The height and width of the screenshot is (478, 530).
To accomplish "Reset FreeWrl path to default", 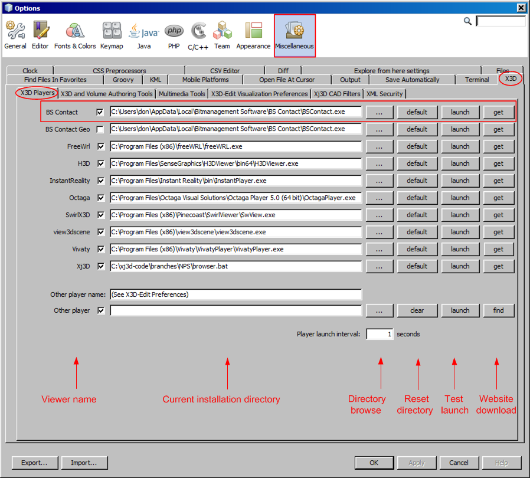I will 417,147.
